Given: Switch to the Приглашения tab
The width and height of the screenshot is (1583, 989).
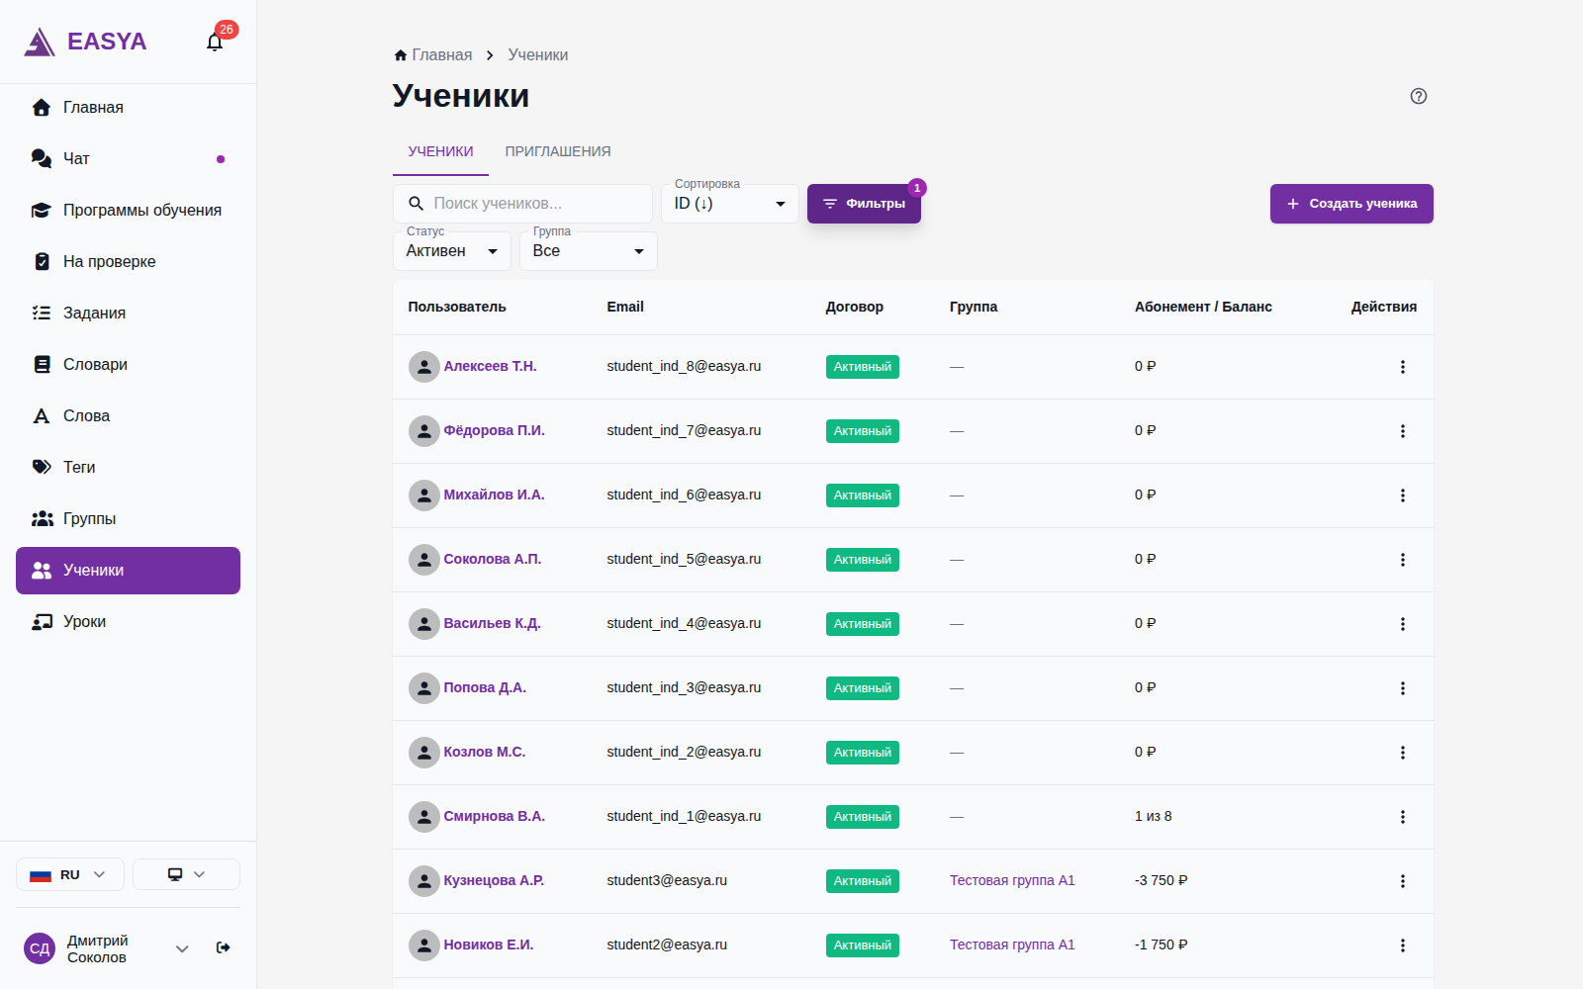Looking at the screenshot, I should (x=558, y=151).
